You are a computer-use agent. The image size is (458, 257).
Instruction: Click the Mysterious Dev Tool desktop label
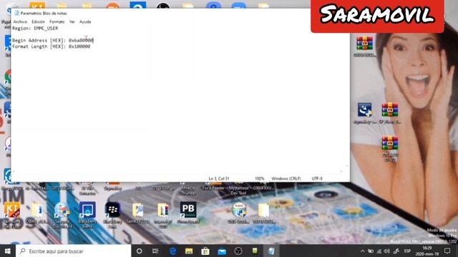click(238, 191)
